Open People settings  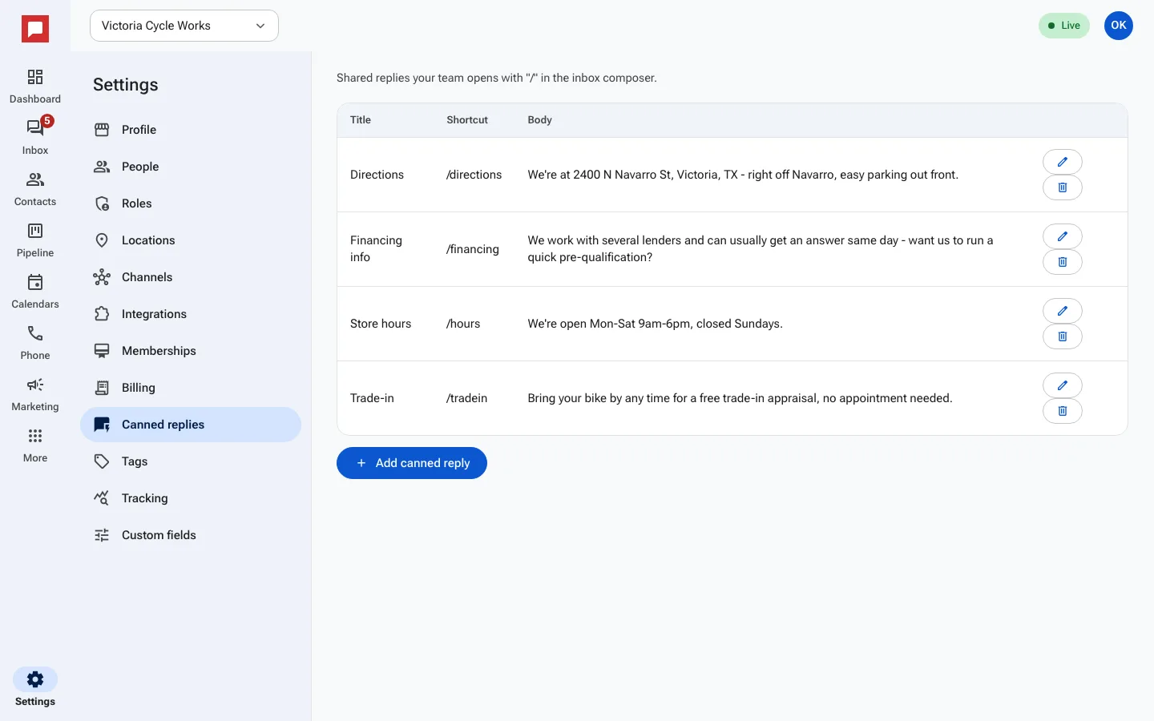click(191, 167)
